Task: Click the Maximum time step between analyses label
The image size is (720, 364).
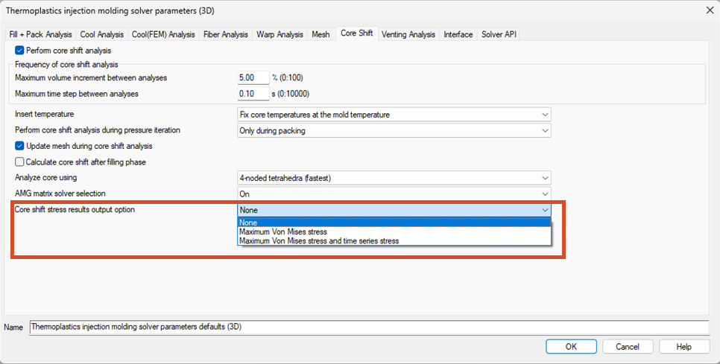Action: coord(77,94)
